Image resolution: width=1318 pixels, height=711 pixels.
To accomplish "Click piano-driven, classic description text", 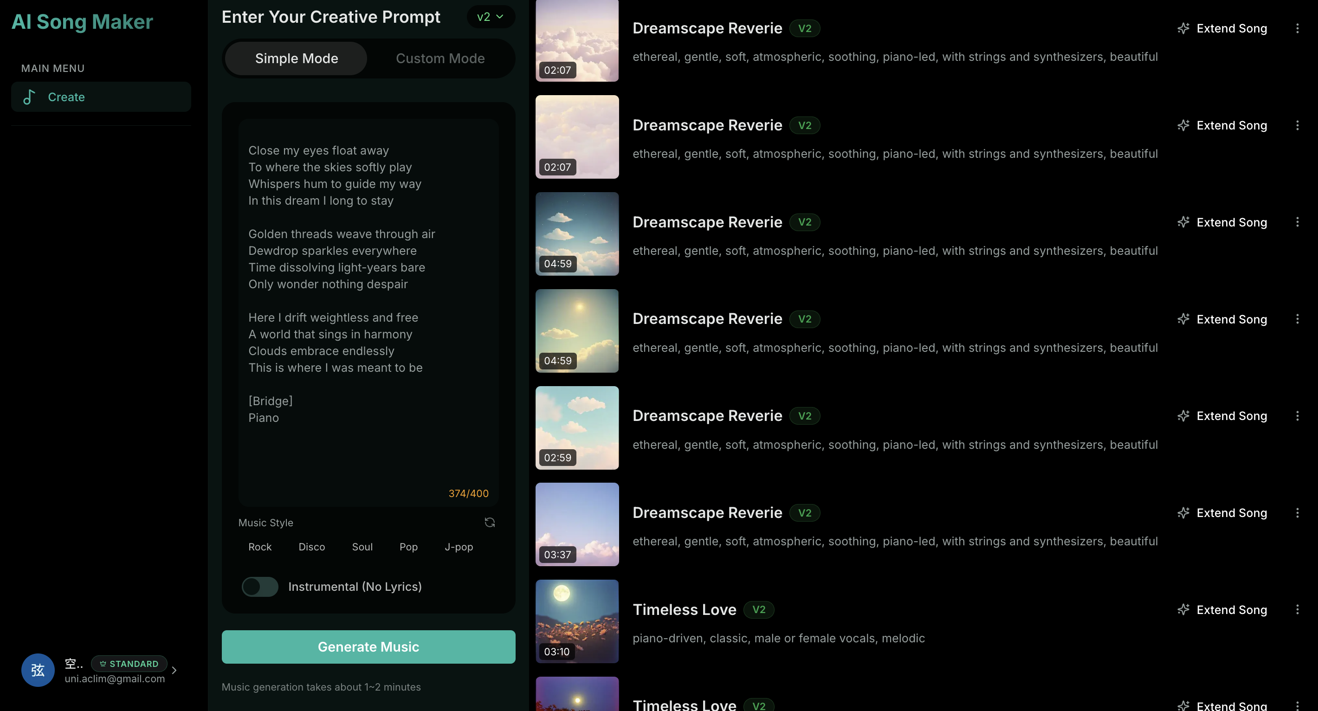I will [778, 638].
